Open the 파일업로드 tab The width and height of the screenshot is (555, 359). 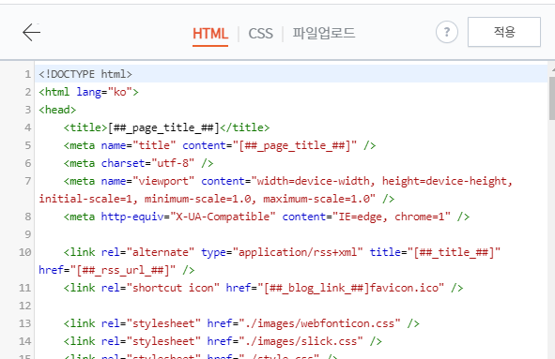coord(323,33)
